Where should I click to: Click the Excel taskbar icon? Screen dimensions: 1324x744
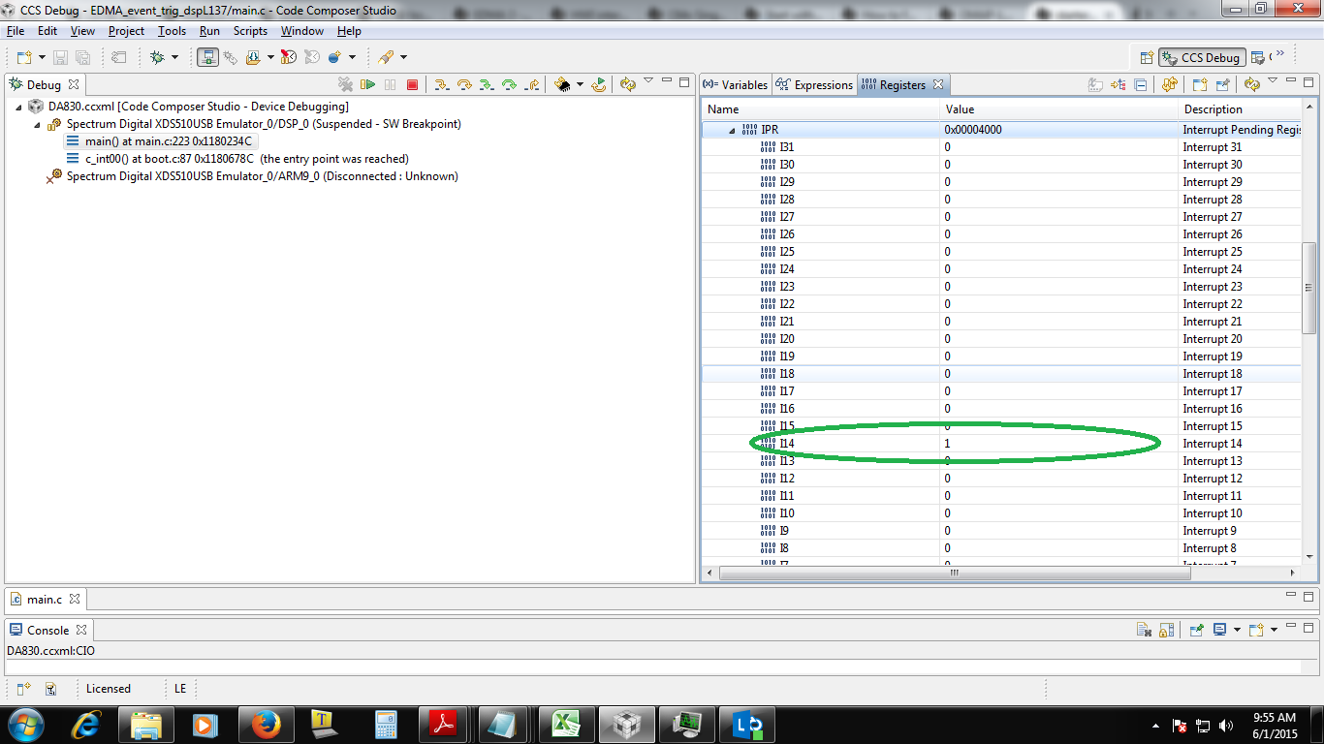566,725
